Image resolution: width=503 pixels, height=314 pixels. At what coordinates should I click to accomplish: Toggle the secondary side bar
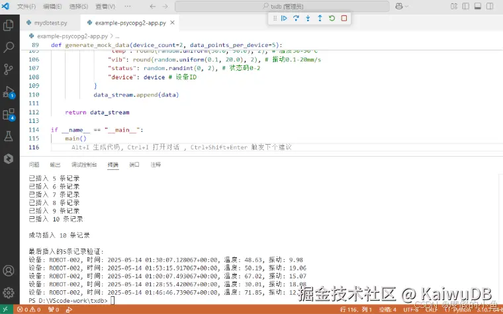click(x=490, y=7)
